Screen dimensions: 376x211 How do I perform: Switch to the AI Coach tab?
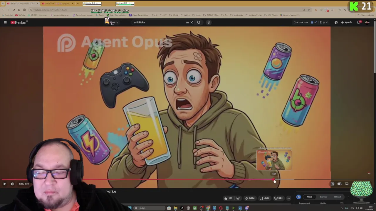tap(338, 197)
